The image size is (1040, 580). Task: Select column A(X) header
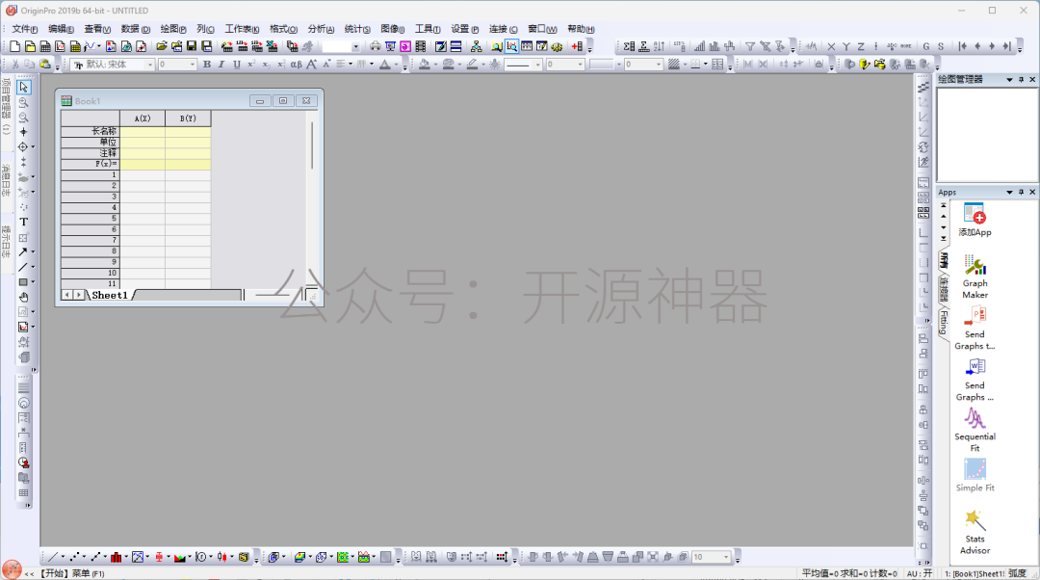click(142, 119)
